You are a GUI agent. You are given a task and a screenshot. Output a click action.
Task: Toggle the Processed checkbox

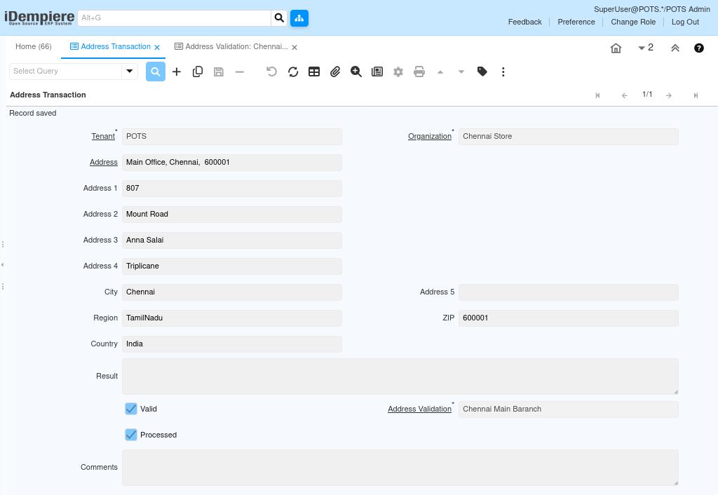[131, 435]
